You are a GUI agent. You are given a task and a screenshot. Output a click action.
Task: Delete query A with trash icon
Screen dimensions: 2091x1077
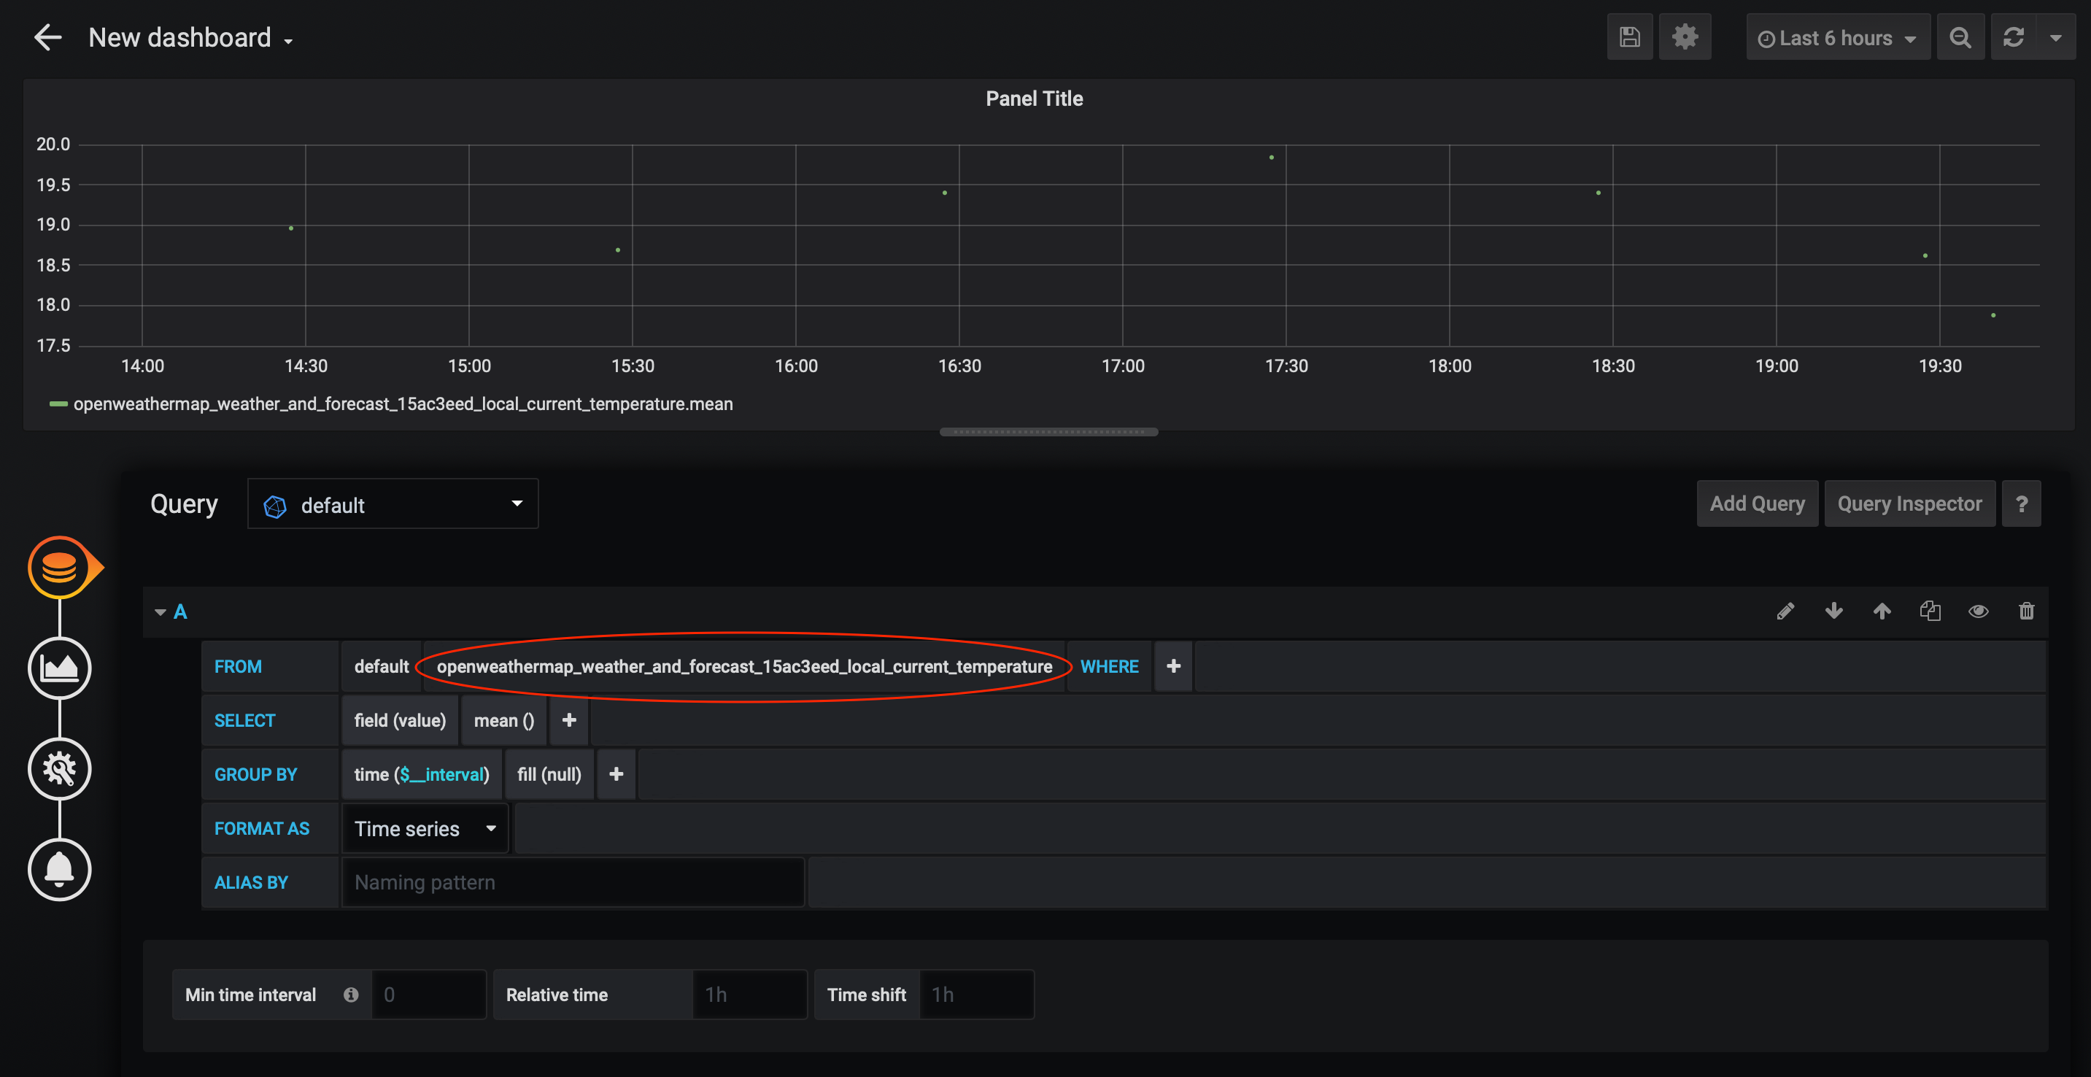pyautogui.click(x=2026, y=611)
